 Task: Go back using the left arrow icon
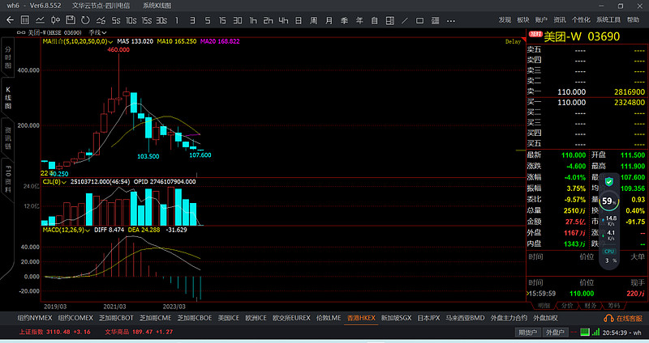click(x=10, y=19)
